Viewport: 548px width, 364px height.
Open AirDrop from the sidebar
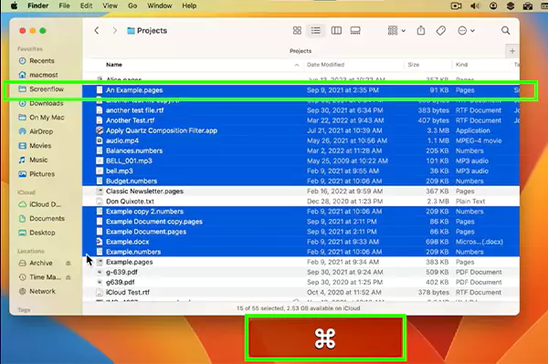pos(36,131)
